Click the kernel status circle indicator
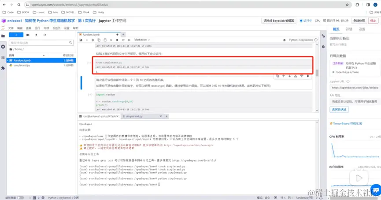 [x=316, y=40]
